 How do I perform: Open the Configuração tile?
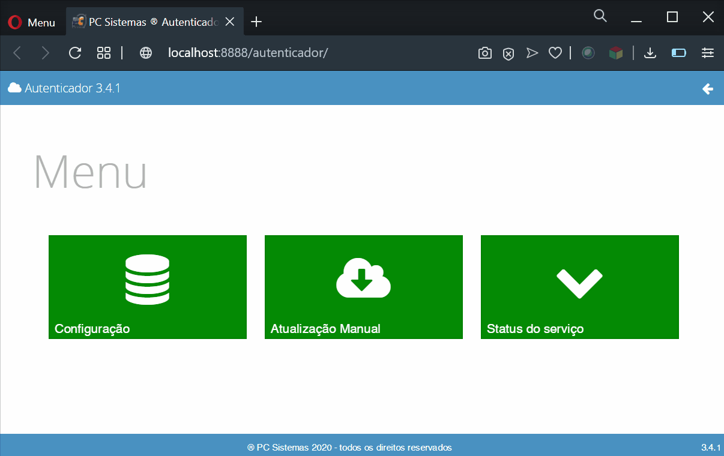pos(148,287)
